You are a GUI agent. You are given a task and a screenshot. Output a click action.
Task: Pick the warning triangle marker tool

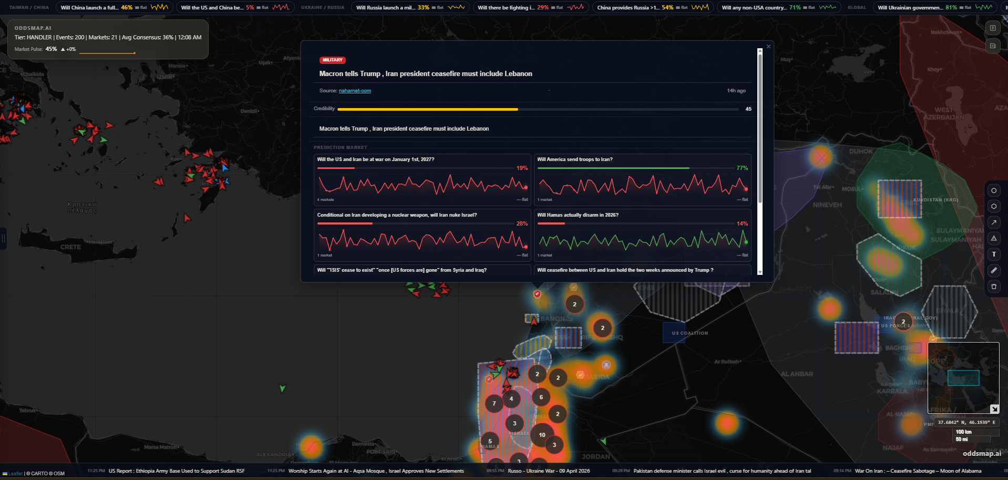click(993, 238)
